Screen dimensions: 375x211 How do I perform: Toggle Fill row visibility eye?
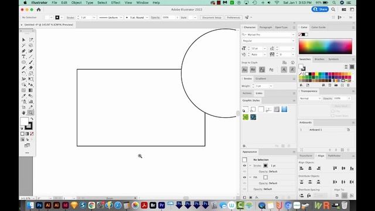click(244, 177)
